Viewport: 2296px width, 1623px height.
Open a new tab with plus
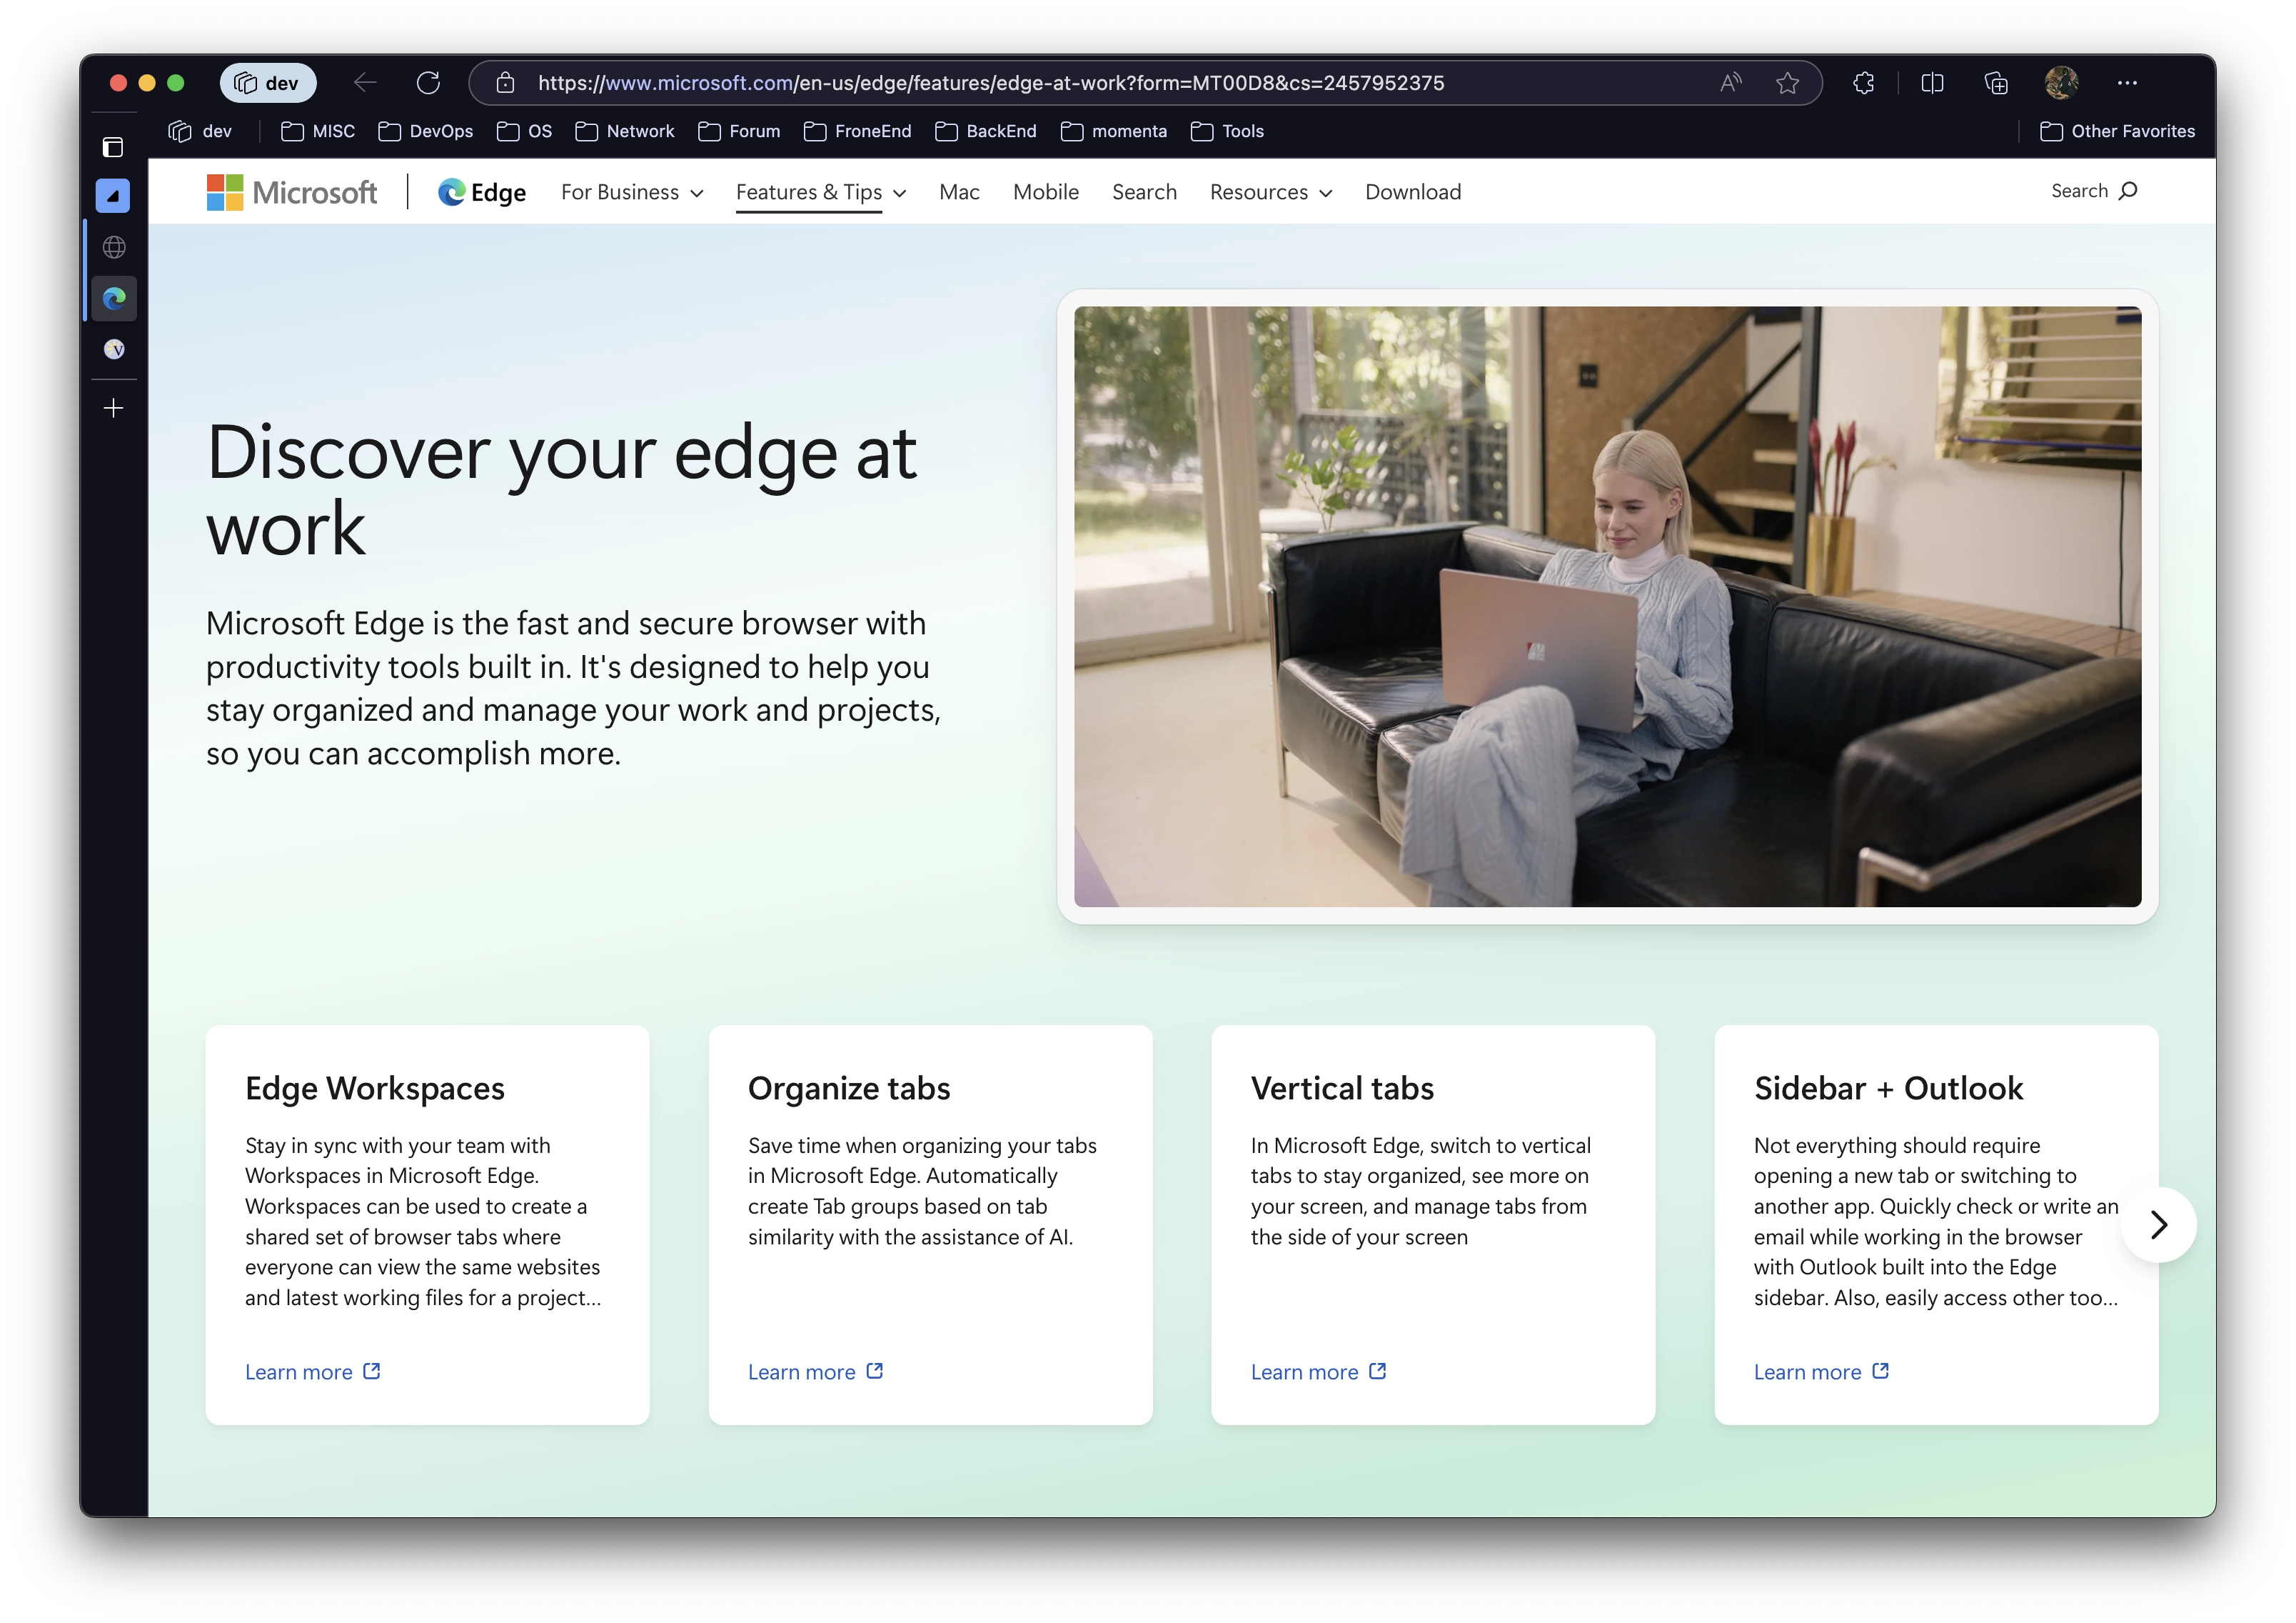pos(114,409)
